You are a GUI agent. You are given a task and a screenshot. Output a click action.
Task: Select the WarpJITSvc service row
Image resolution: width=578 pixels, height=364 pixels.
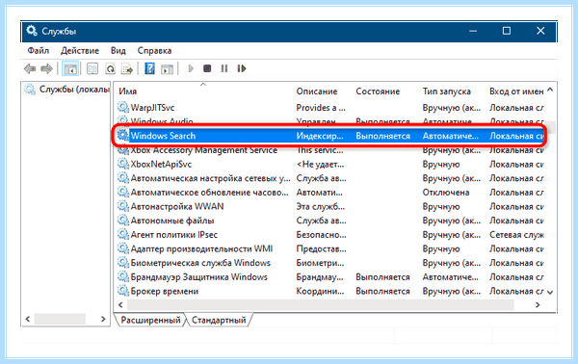click(330, 107)
